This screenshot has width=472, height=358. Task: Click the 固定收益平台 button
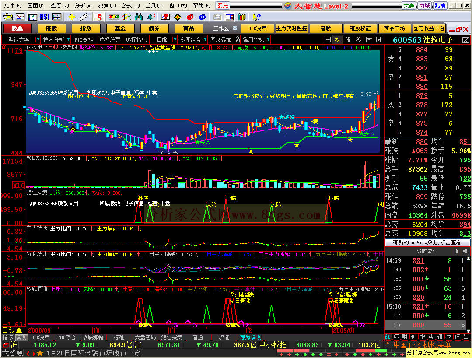[x=429, y=28]
